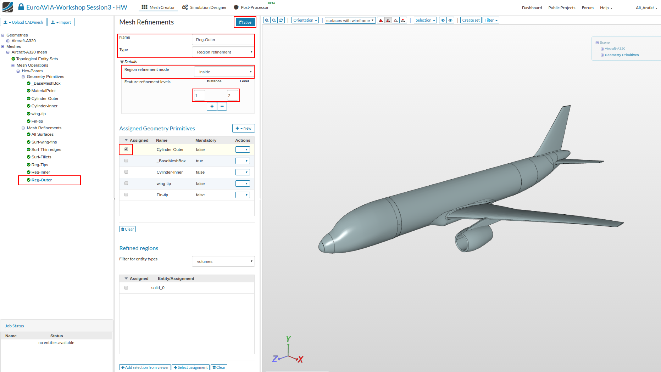Screen dimensions: 661x372
Task: Select the surfaces with wireframe render icon
Action: pyautogui.click(x=388, y=20)
